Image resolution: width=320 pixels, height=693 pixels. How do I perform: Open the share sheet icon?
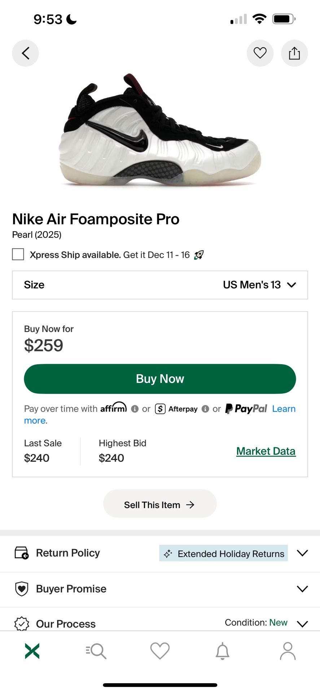294,53
